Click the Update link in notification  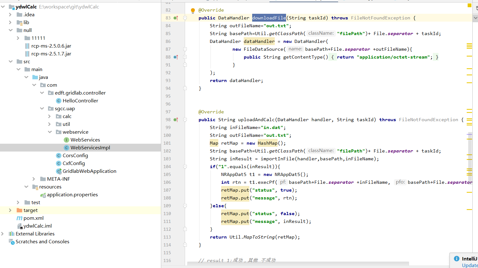[470, 265]
